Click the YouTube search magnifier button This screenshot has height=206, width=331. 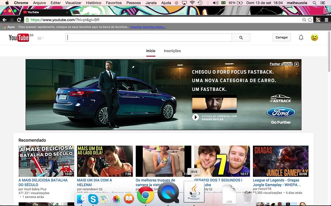point(241,37)
